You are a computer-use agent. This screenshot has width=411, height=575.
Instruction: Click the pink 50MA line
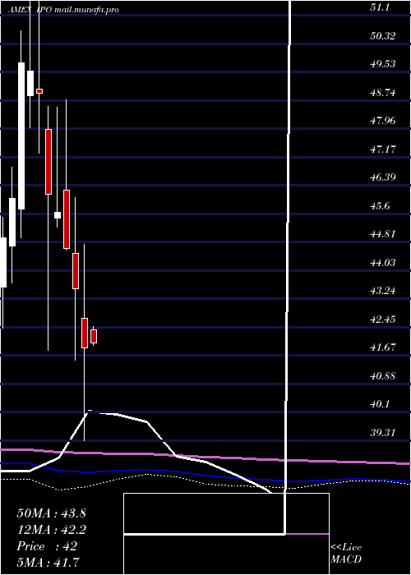(x=205, y=457)
